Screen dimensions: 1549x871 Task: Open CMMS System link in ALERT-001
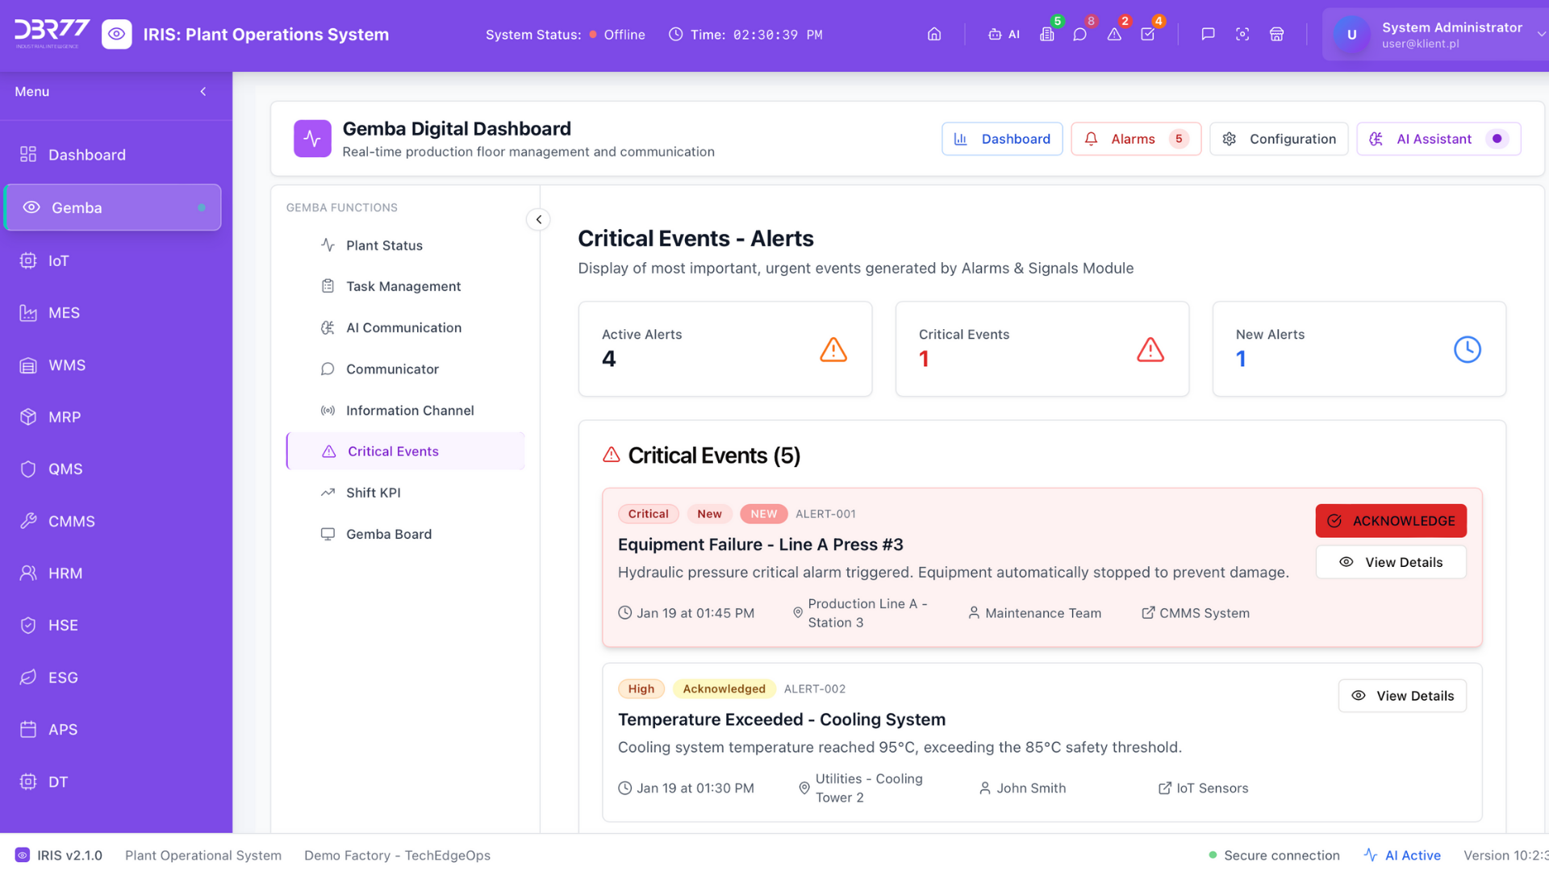click(1196, 613)
